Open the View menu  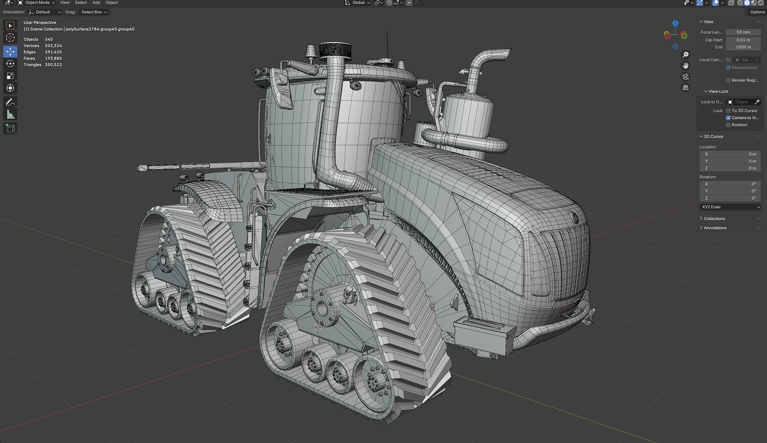coord(65,3)
